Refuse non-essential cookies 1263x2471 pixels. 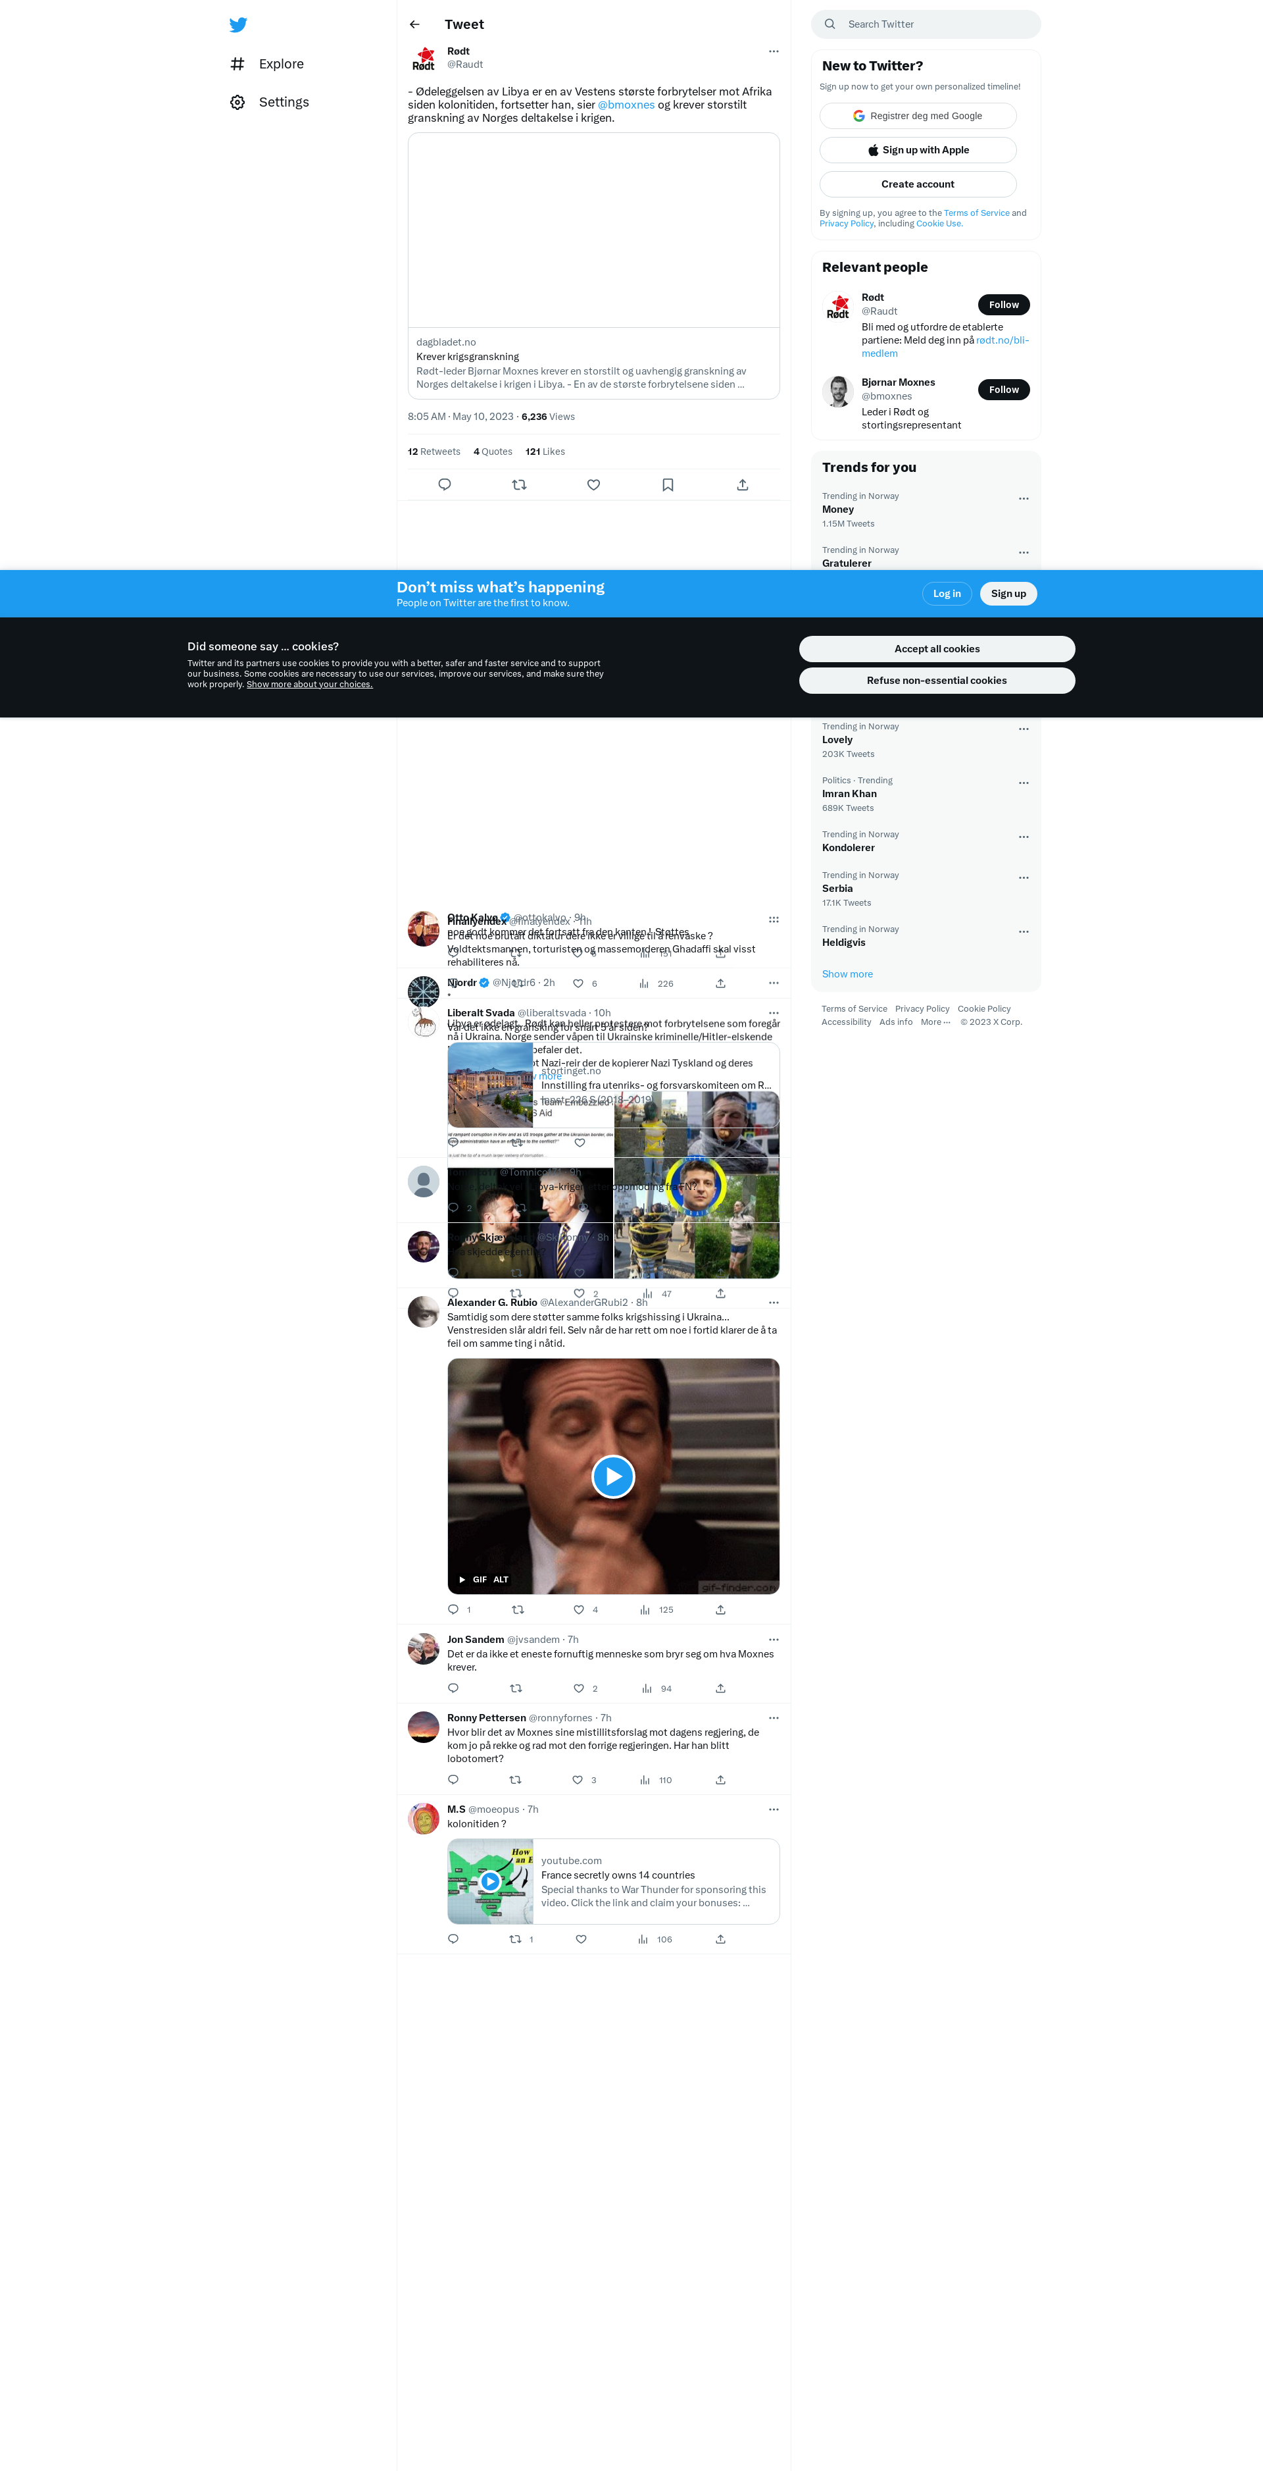pyautogui.click(x=936, y=681)
